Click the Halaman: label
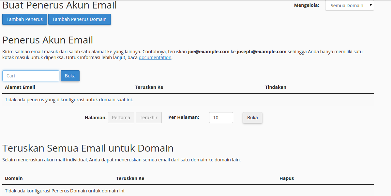Screen dimensions: 391x196 pyautogui.click(x=96, y=118)
